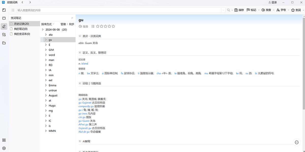Image resolution: width=305 pixels, height=152 pixels.
Task: Expand the 'word' history entry
Action: (46, 55)
